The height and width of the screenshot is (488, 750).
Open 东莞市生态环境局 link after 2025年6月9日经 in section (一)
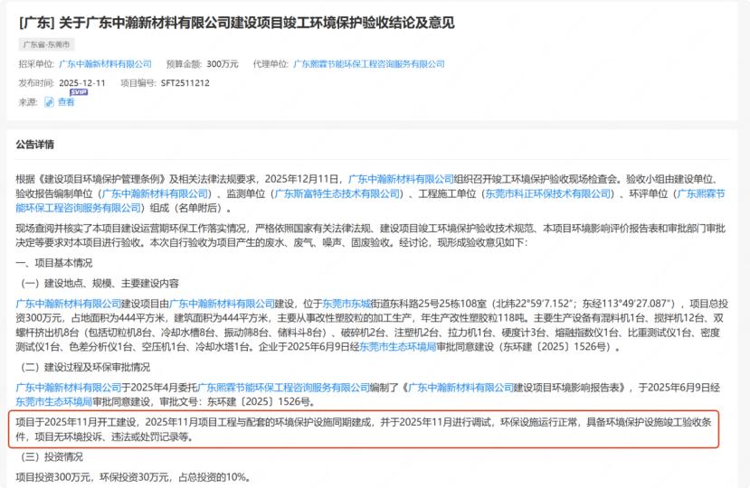pos(397,346)
